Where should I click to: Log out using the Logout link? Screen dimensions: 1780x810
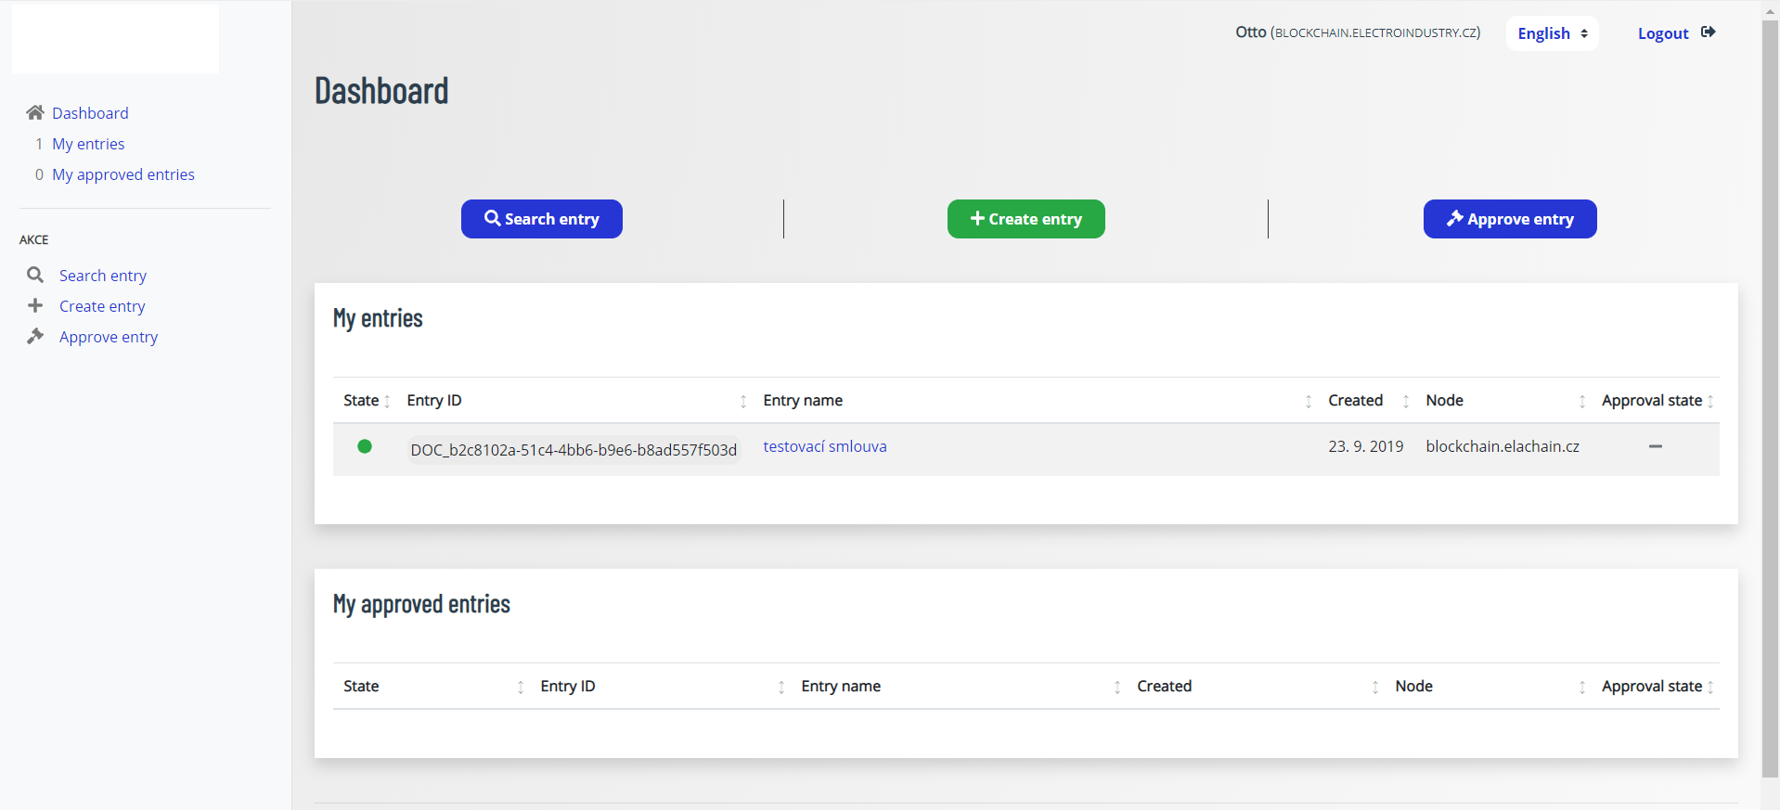pos(1663,33)
